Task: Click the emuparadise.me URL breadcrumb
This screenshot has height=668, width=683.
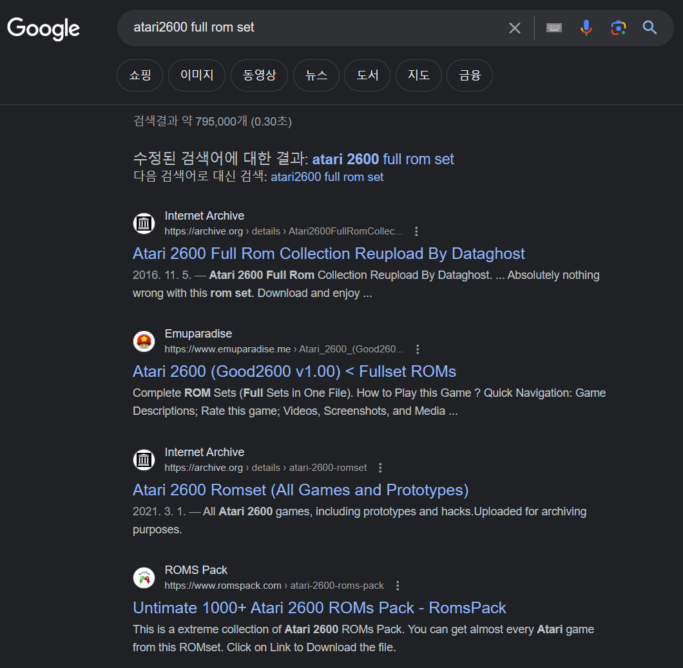Action: coord(284,349)
